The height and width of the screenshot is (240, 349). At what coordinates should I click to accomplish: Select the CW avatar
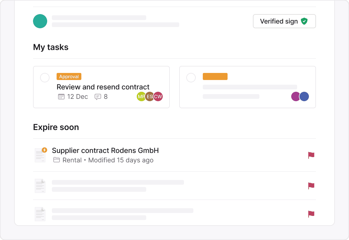(158, 96)
